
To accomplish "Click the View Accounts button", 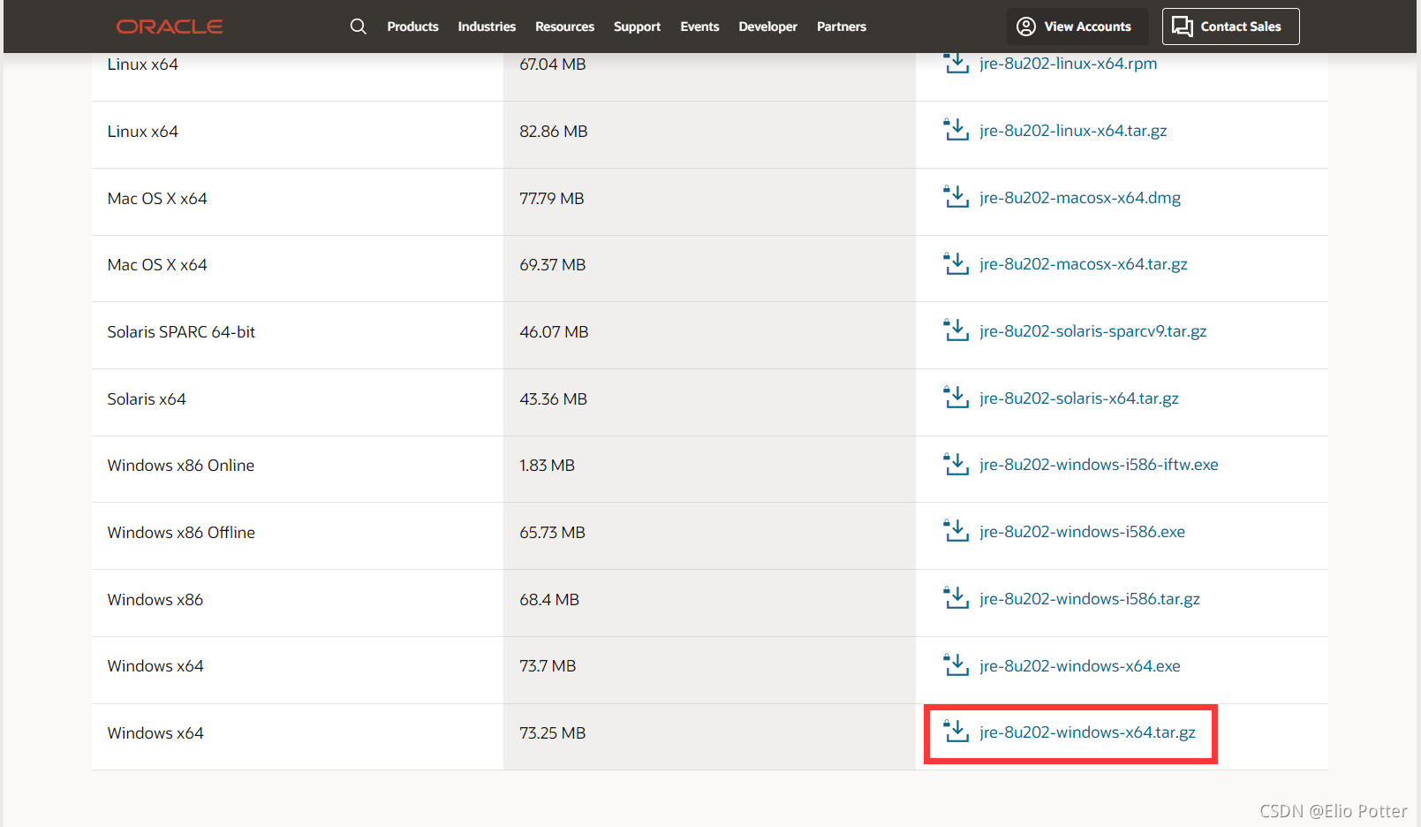I will [x=1077, y=27].
